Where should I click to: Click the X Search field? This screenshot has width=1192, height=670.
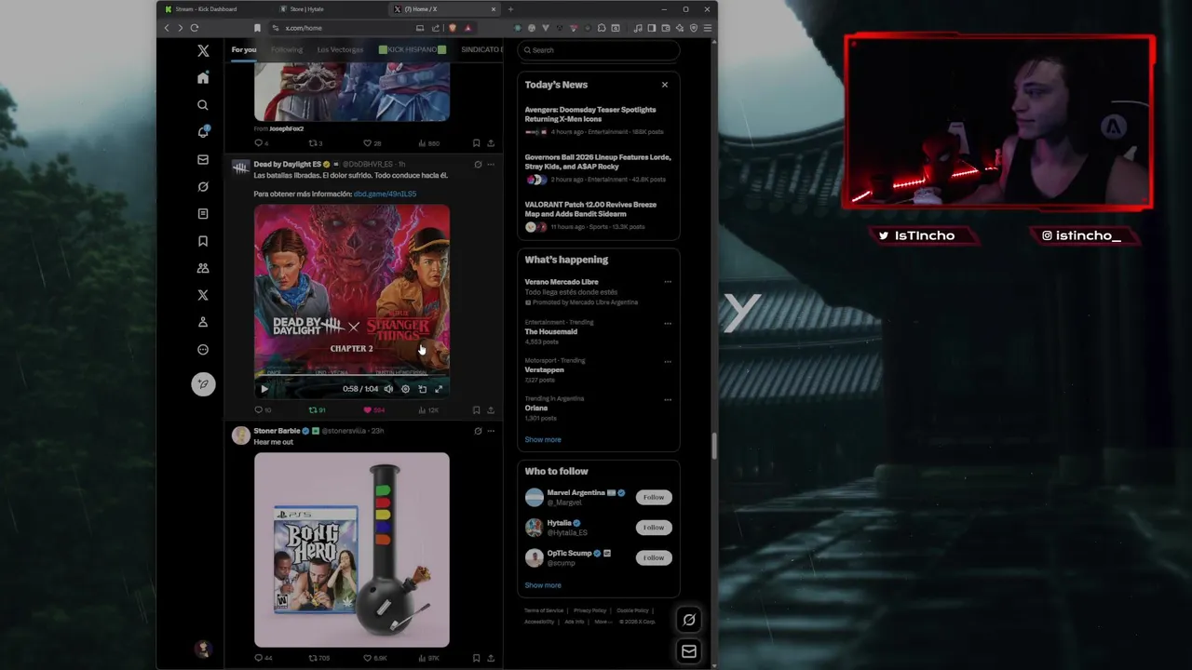[599, 50]
